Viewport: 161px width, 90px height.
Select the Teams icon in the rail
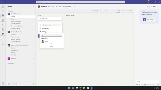point(3,15)
